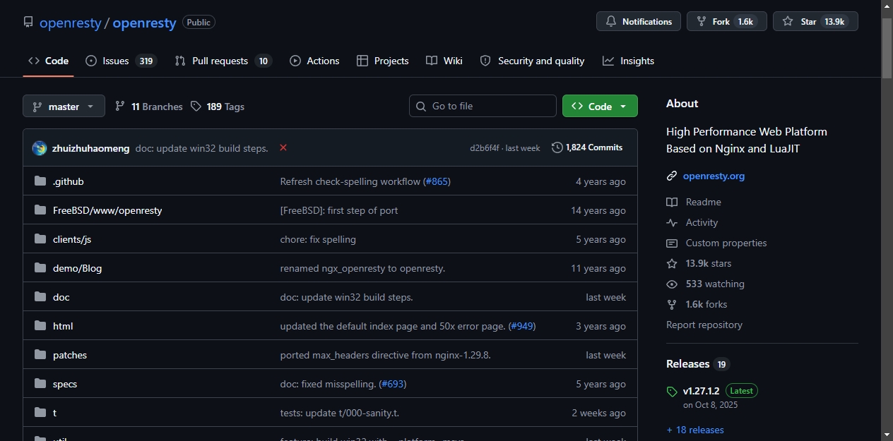
Task: Open the html folder
Action: pos(63,326)
